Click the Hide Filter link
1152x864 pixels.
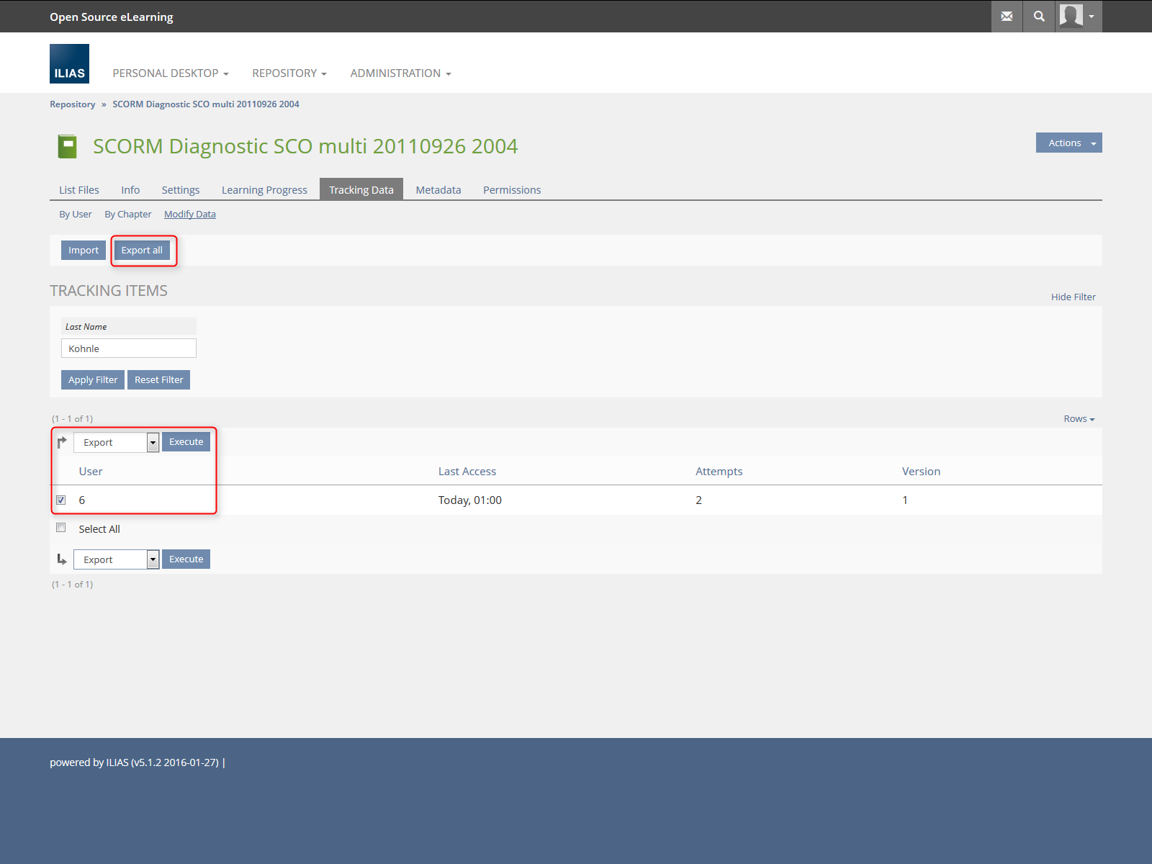[1073, 297]
